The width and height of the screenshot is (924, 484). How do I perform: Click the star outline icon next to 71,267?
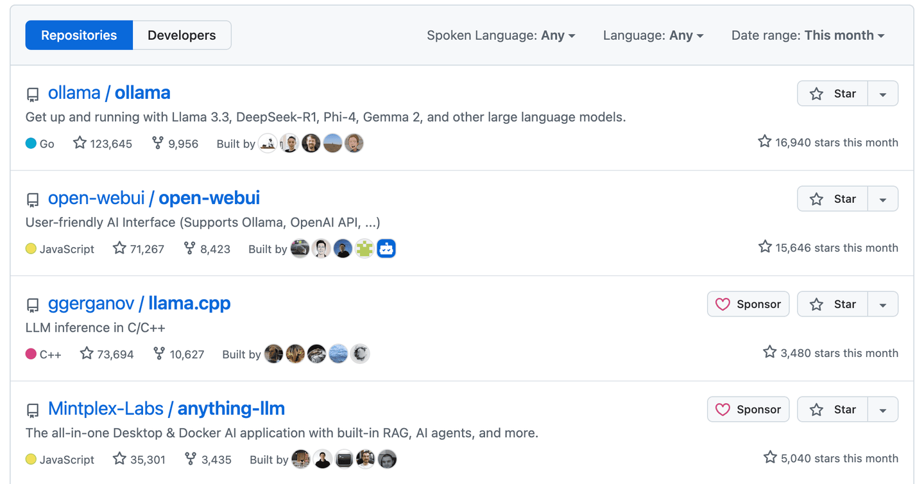click(x=119, y=248)
